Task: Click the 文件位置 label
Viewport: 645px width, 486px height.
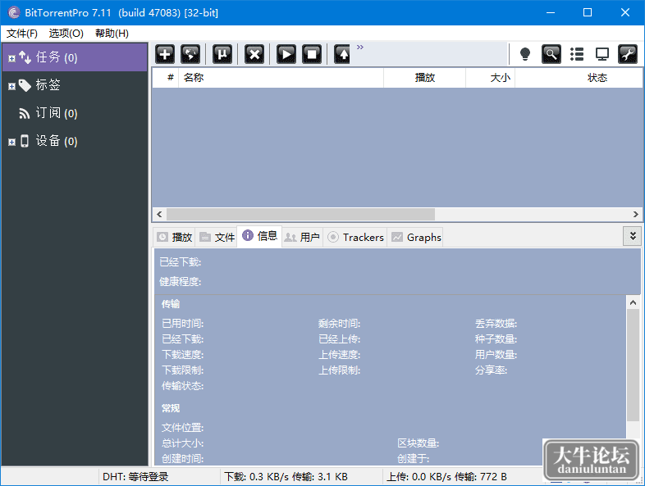Action: coord(183,428)
